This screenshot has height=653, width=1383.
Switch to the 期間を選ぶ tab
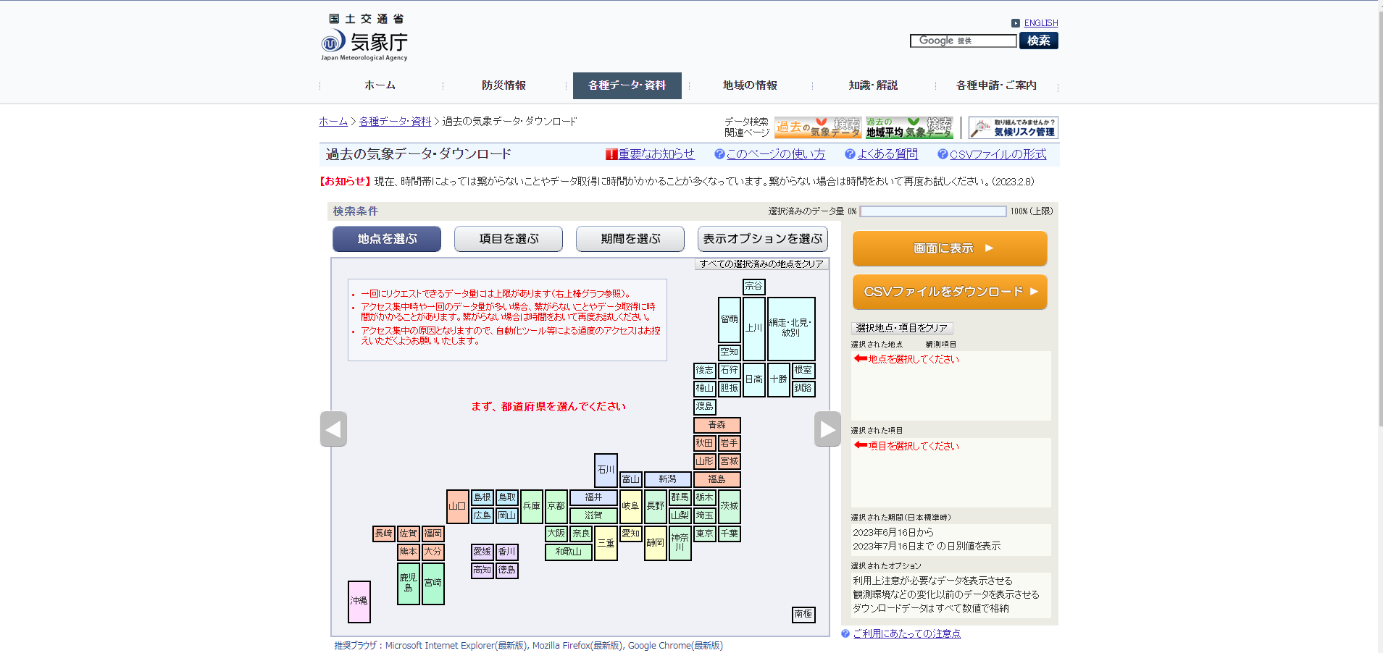click(x=630, y=239)
